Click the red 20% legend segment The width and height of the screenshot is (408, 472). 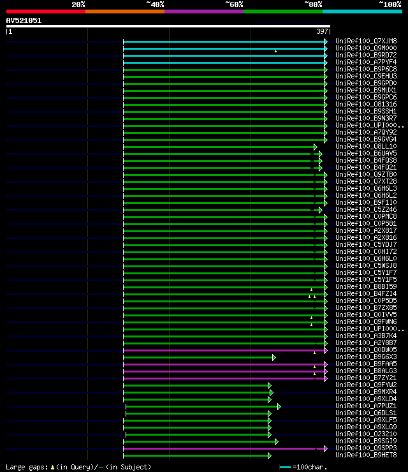[x=46, y=11]
